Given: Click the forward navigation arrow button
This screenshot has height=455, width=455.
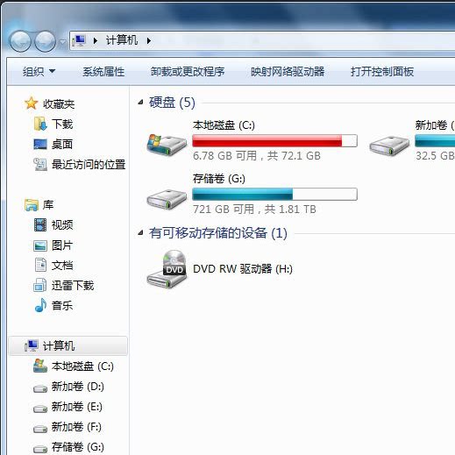Looking at the screenshot, I should [45, 41].
